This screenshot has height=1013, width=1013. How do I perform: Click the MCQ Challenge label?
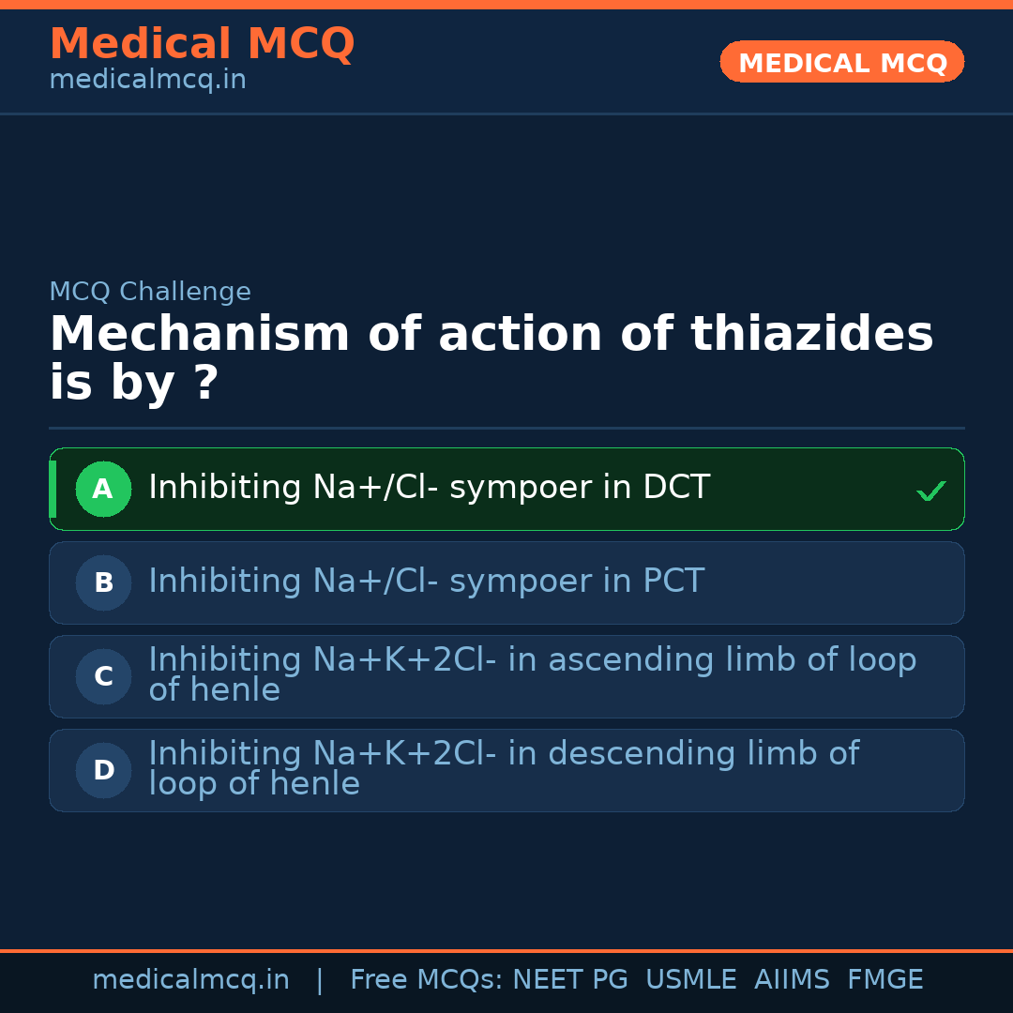(150, 292)
